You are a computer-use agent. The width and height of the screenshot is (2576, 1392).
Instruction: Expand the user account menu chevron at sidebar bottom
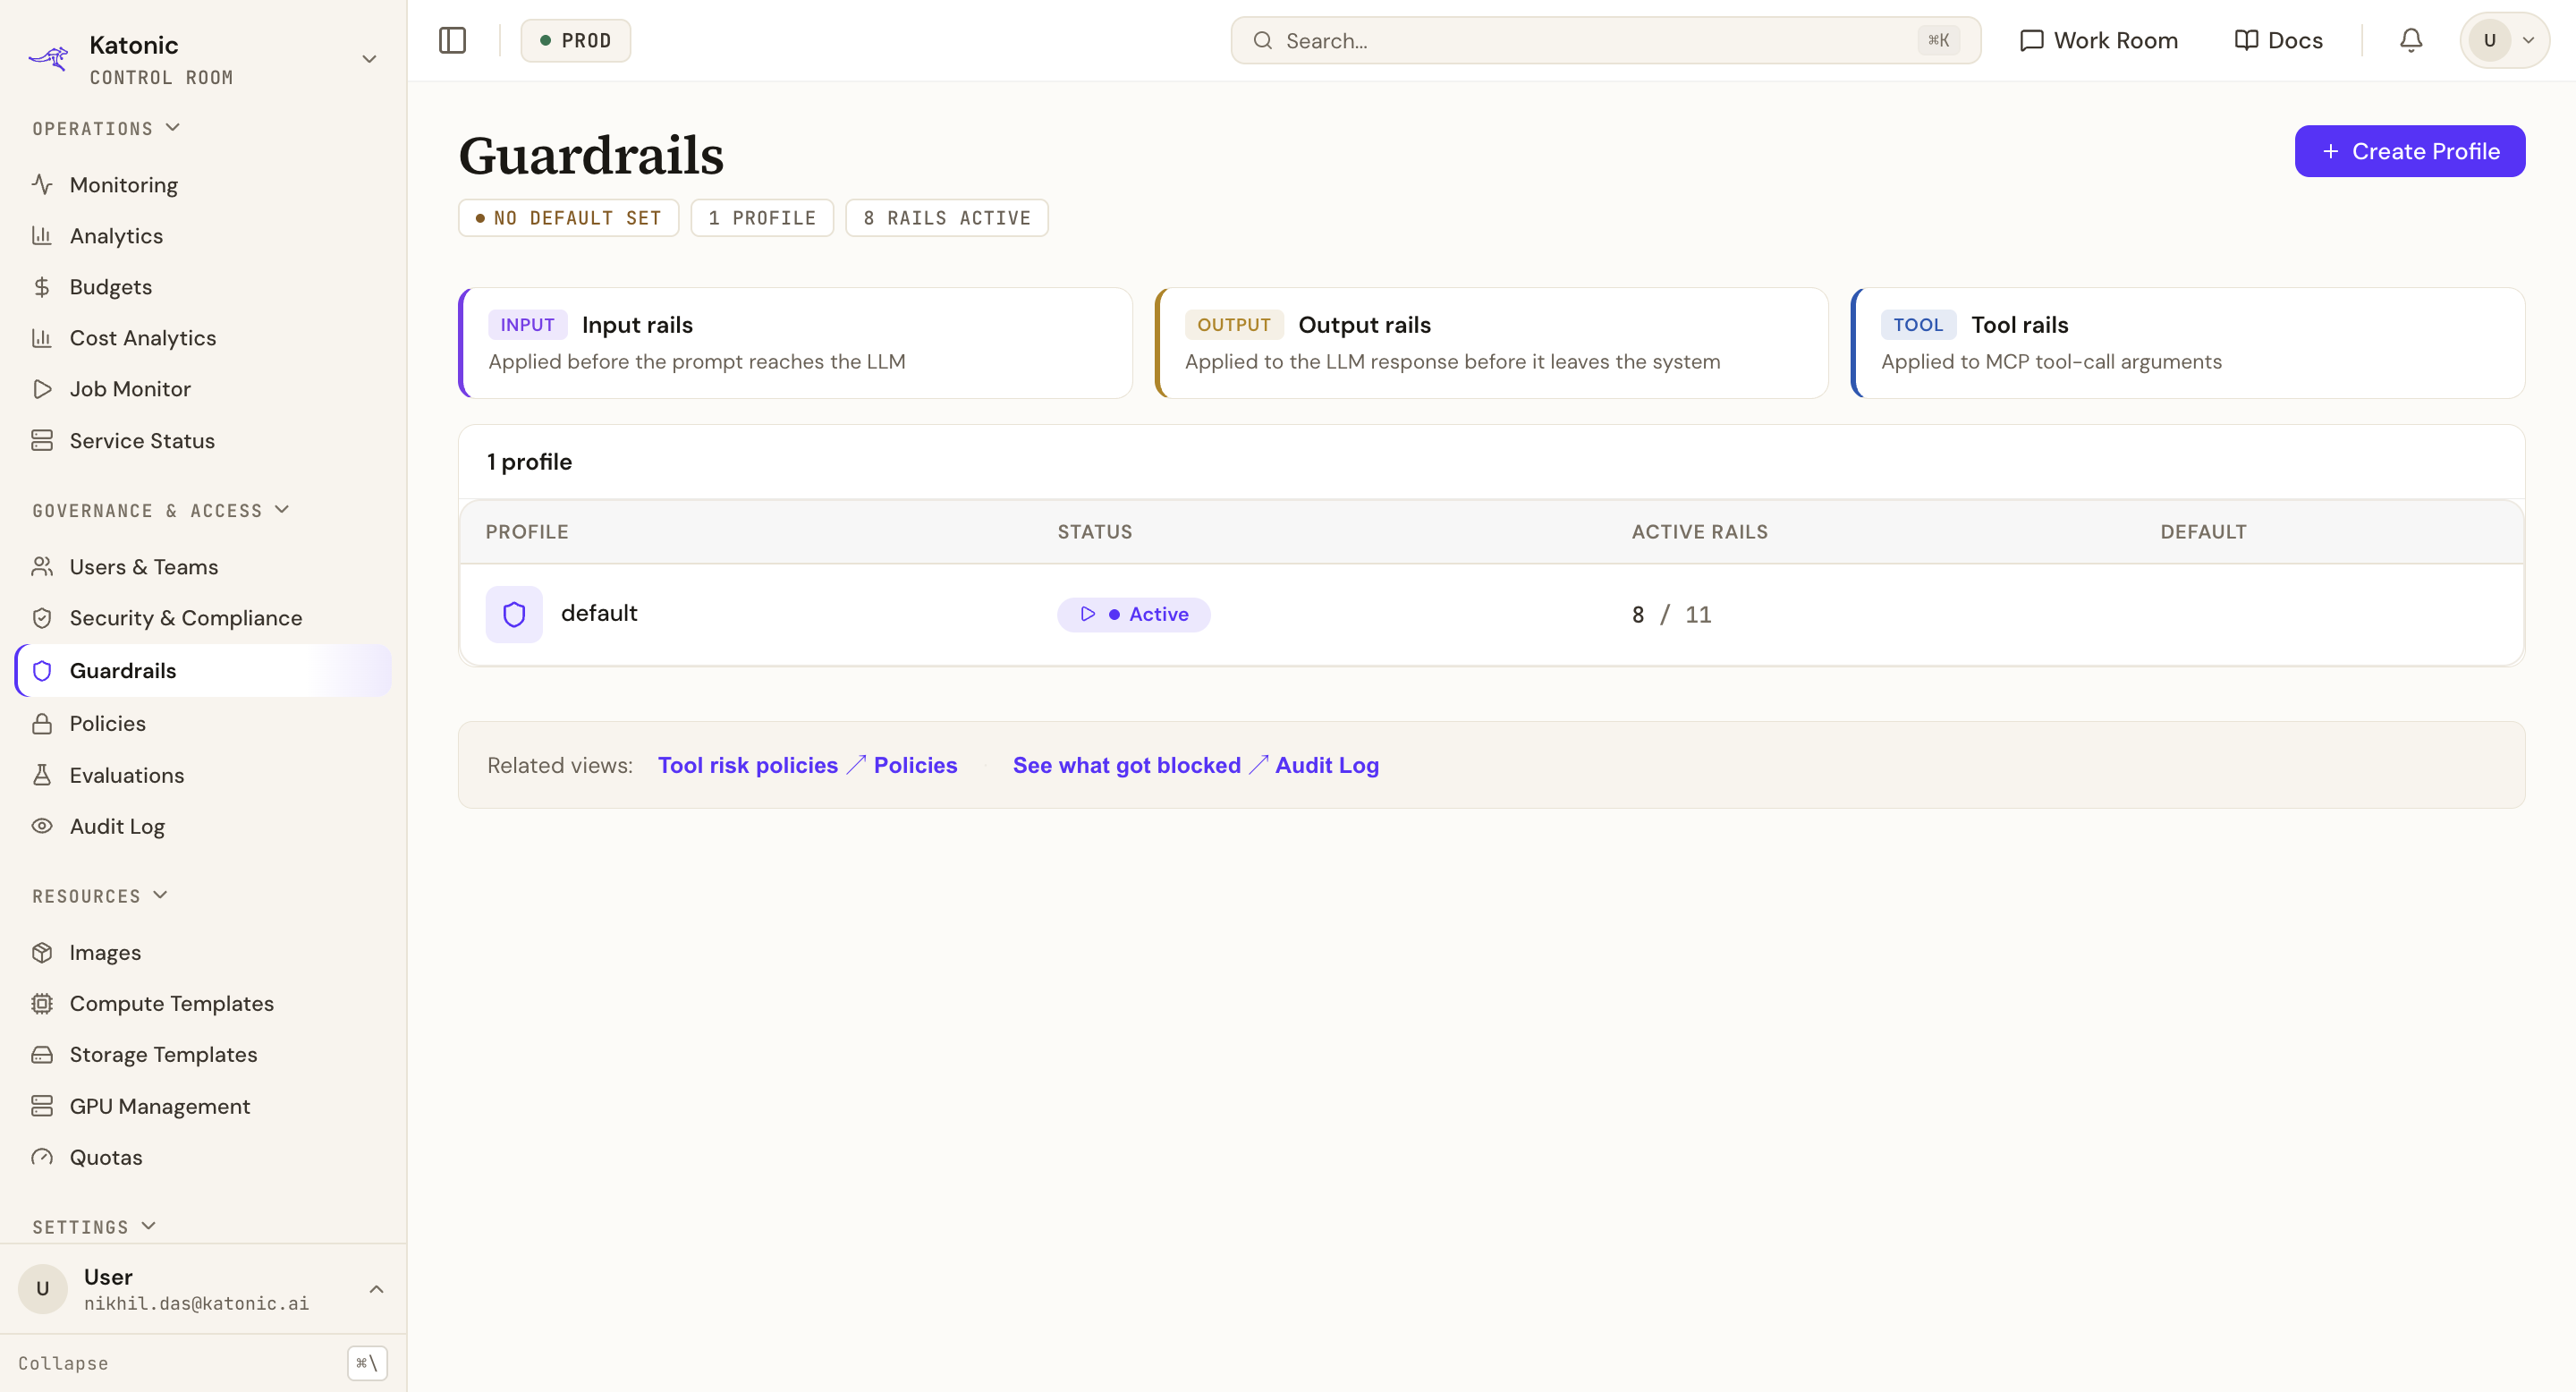[x=376, y=1289]
